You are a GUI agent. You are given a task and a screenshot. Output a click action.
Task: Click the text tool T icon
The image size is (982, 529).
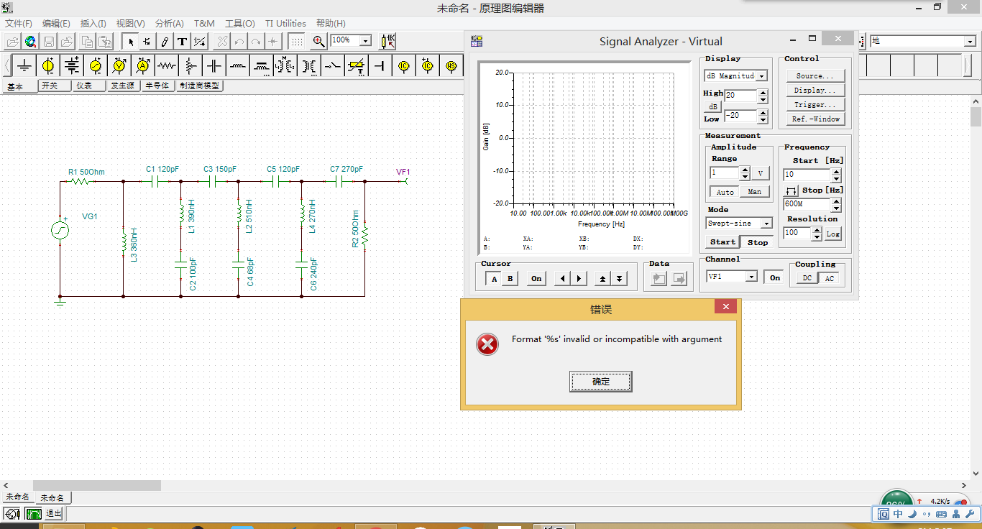coord(182,41)
